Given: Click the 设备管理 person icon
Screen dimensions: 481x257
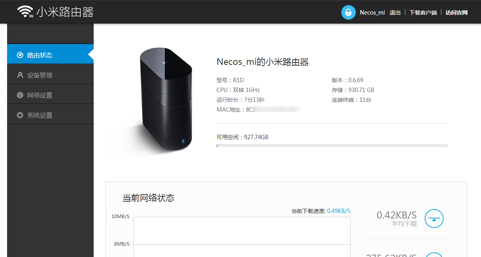Looking at the screenshot, I should click(20, 75).
